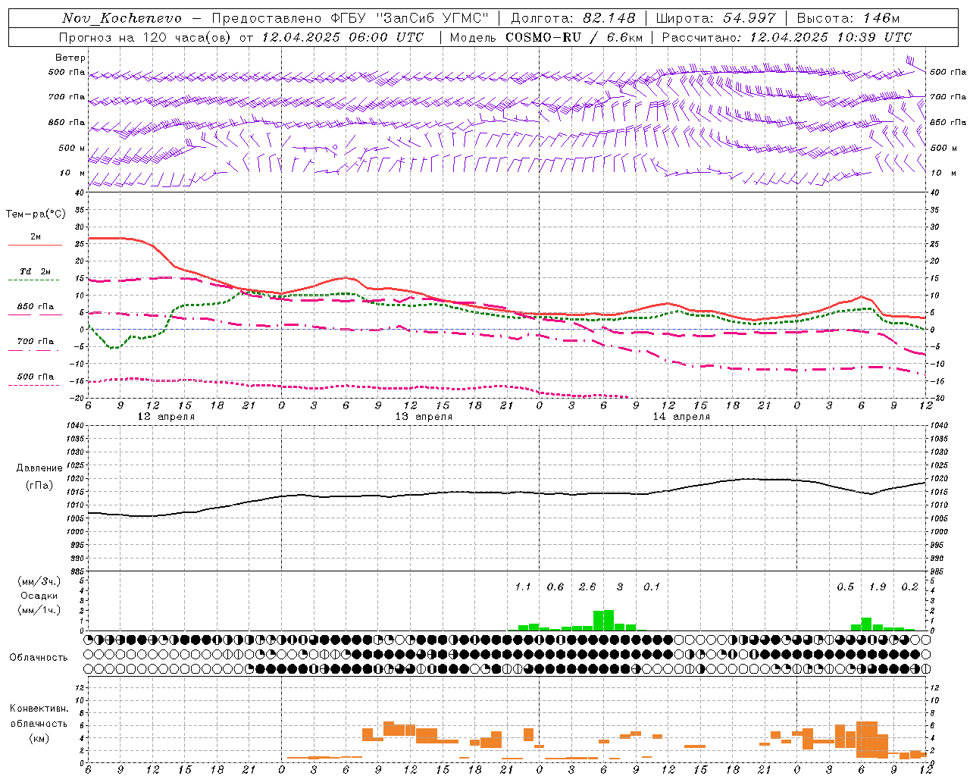The height and width of the screenshot is (776, 970).
Task: Click the 3-hour precipitation value 0.1
Action: pyautogui.click(x=652, y=587)
